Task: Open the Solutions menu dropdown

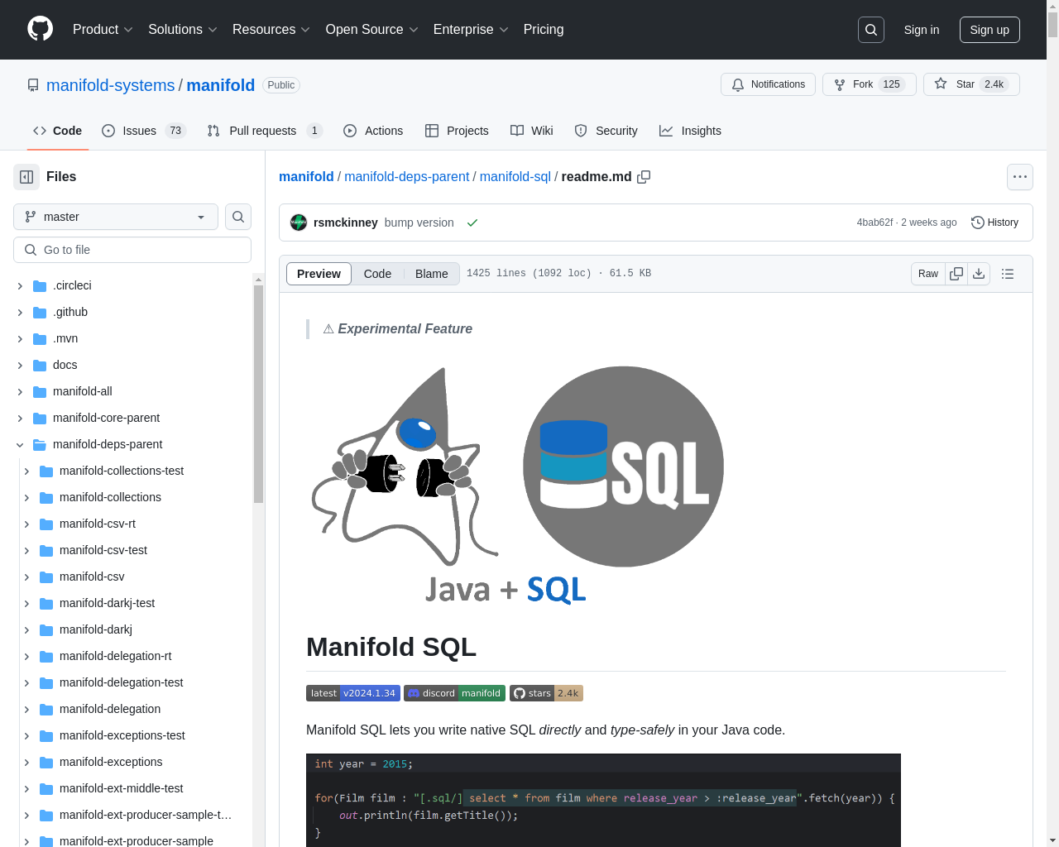Action: [x=183, y=30]
